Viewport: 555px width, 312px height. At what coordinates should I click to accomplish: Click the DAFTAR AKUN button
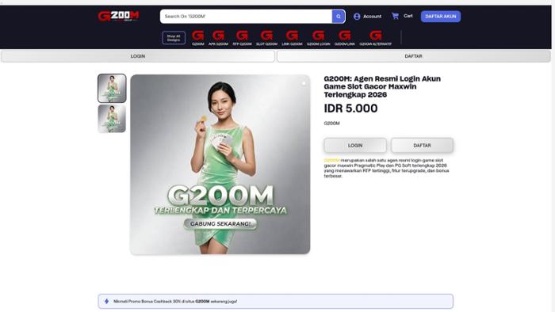click(x=441, y=17)
